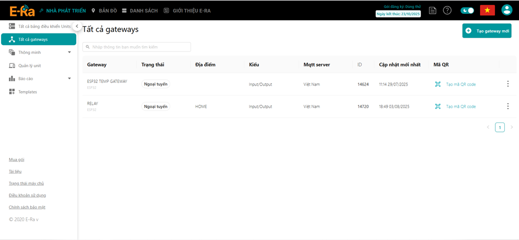The width and height of the screenshot is (519, 240).
Task: Click HOME location cell
Action: [x=201, y=107]
